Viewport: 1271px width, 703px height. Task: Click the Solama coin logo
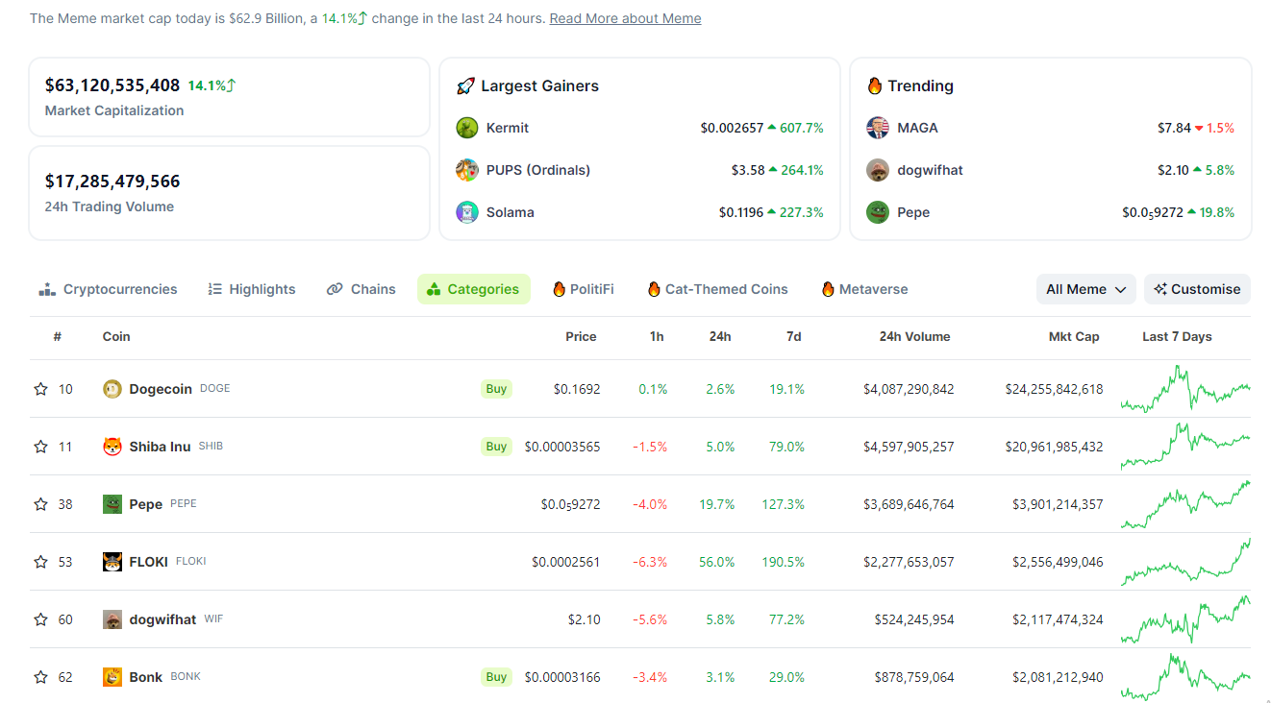[x=467, y=212]
